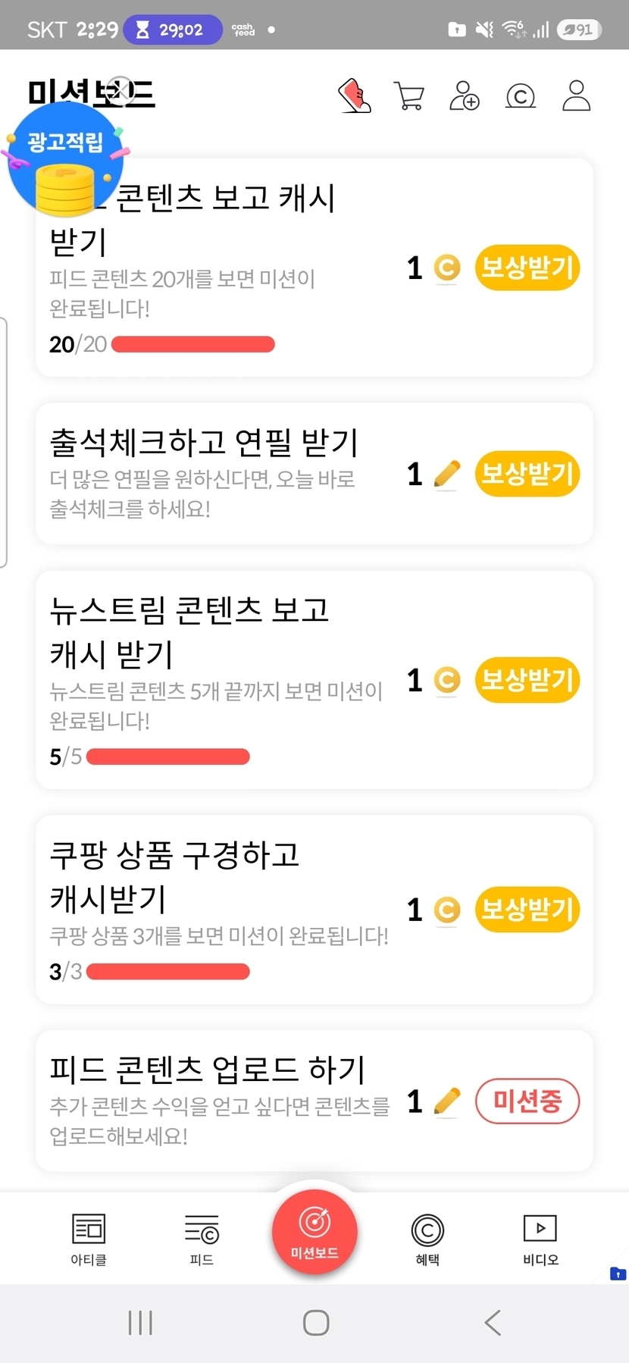The height and width of the screenshot is (1363, 629).
Task: Claim reward for feed contents mission
Action: tap(527, 268)
